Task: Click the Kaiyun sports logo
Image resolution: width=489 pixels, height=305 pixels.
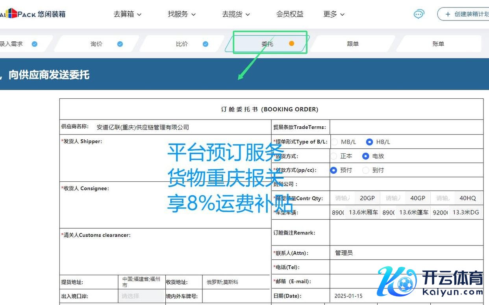Action: (x=430, y=282)
